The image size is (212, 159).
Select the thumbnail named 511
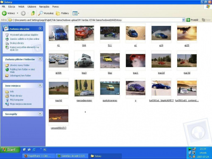110,33
